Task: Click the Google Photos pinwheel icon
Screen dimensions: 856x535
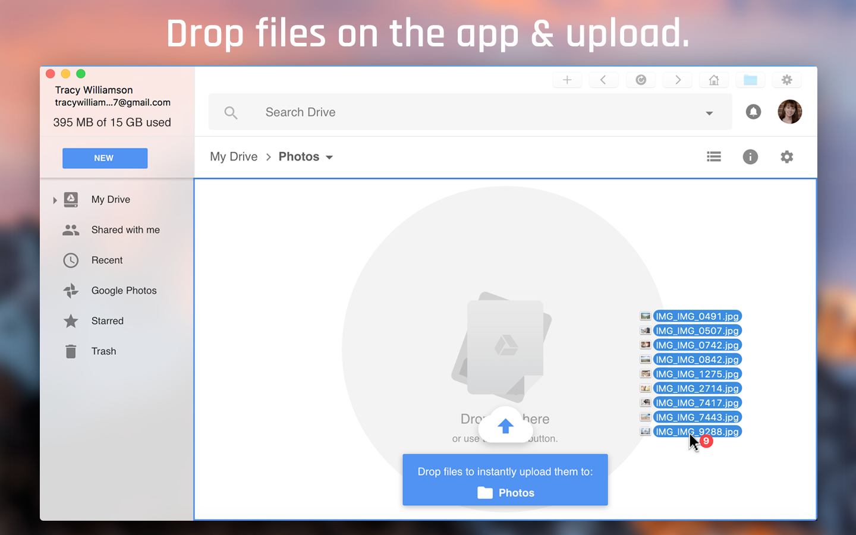Action: [x=71, y=291]
